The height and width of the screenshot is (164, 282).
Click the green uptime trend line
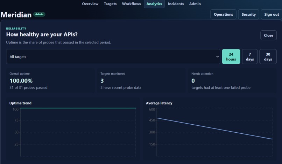click(78, 108)
